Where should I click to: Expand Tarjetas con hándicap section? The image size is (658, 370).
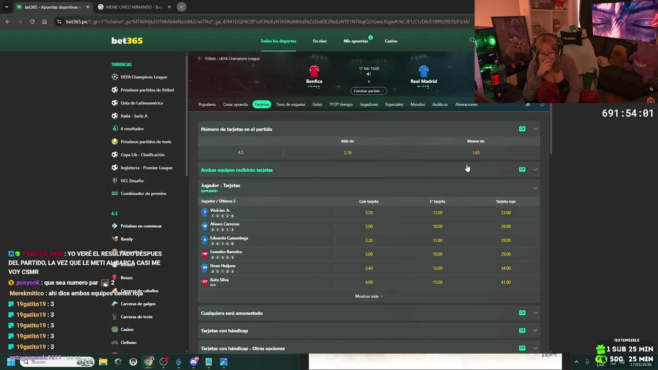pos(535,330)
